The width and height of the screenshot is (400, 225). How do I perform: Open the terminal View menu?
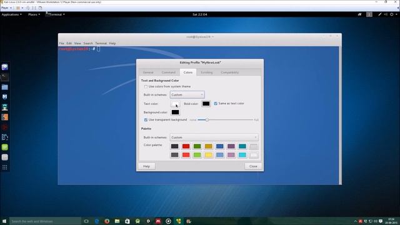[77, 43]
